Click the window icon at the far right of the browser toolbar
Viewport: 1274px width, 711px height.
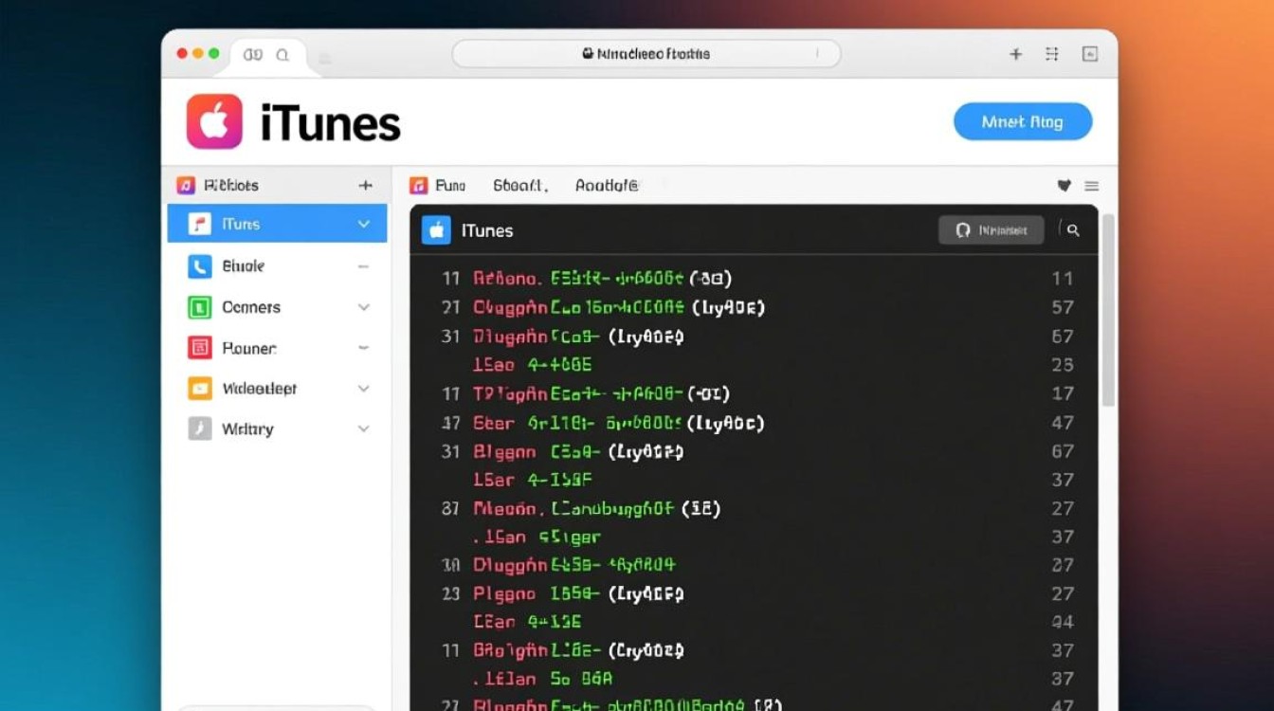pos(1090,54)
